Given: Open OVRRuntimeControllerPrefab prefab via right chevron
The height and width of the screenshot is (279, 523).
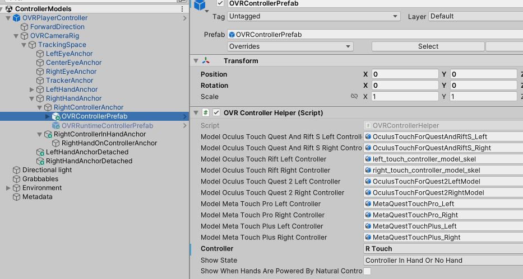Looking at the screenshot, I should click(x=185, y=126).
